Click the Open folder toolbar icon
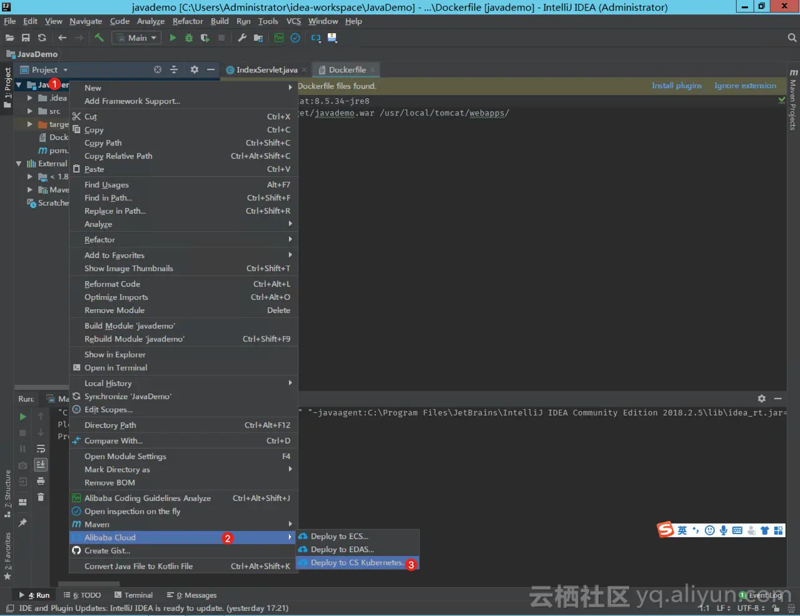Image resolution: width=800 pixels, height=616 pixels. pos(9,38)
